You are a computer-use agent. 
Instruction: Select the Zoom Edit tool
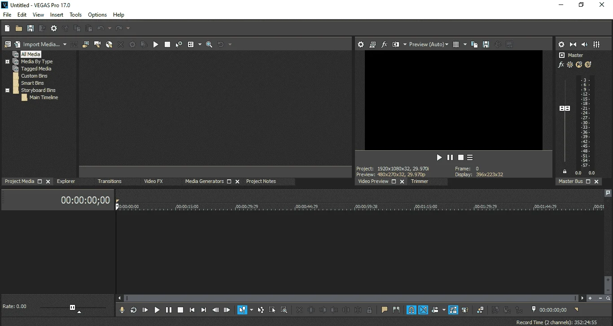(284, 310)
